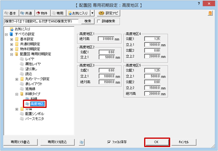Select the 塗り潰し tree item
218x151 pixels.
[x=31, y=69]
